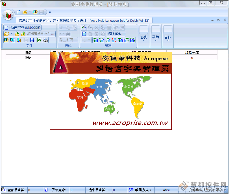Click the folder with green arrow import icon
This screenshot has height=194, width=229.
[17, 34]
